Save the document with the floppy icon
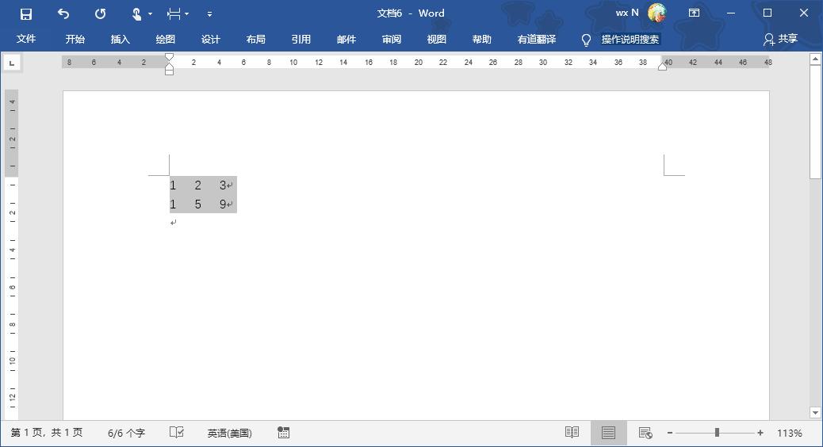The height and width of the screenshot is (447, 823). coord(25,14)
